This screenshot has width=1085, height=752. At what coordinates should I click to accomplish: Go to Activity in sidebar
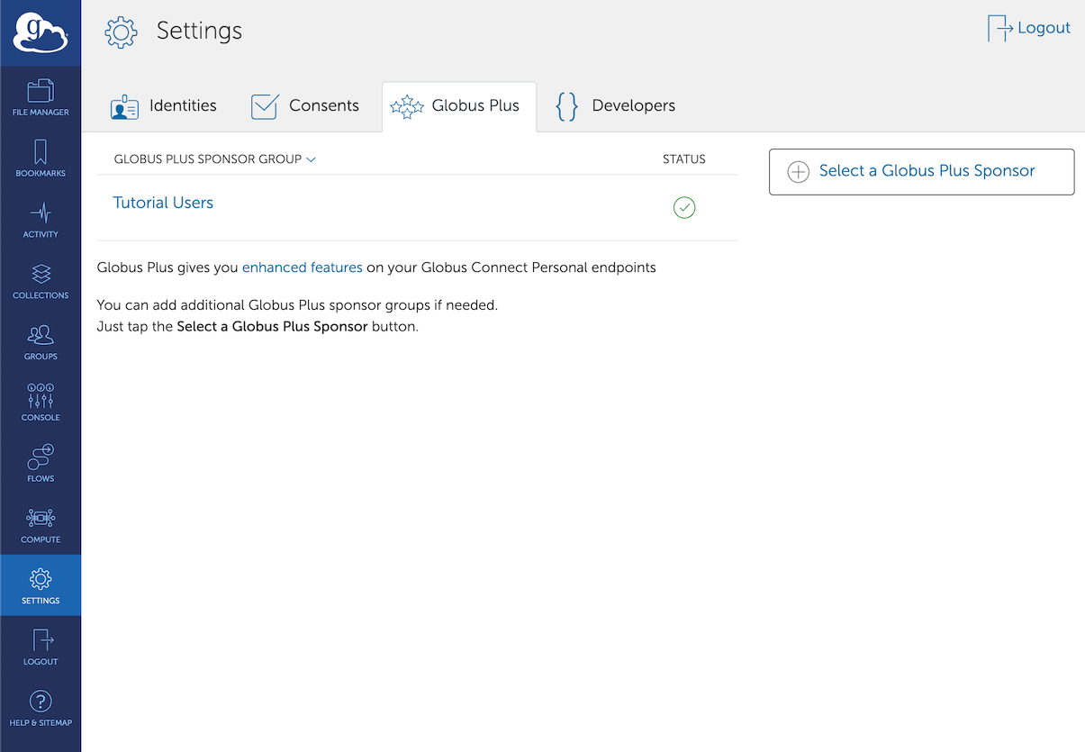pos(41,220)
